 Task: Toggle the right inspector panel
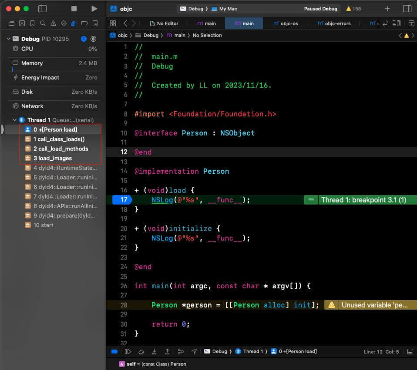coord(407,9)
